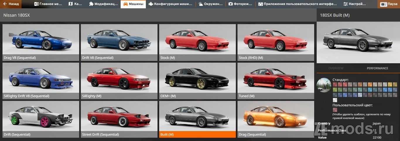Viewport: 400px width, 141px height.
Task: Select SilEighty Drift V8 (Sequential) configuration
Action: click(x=41, y=81)
